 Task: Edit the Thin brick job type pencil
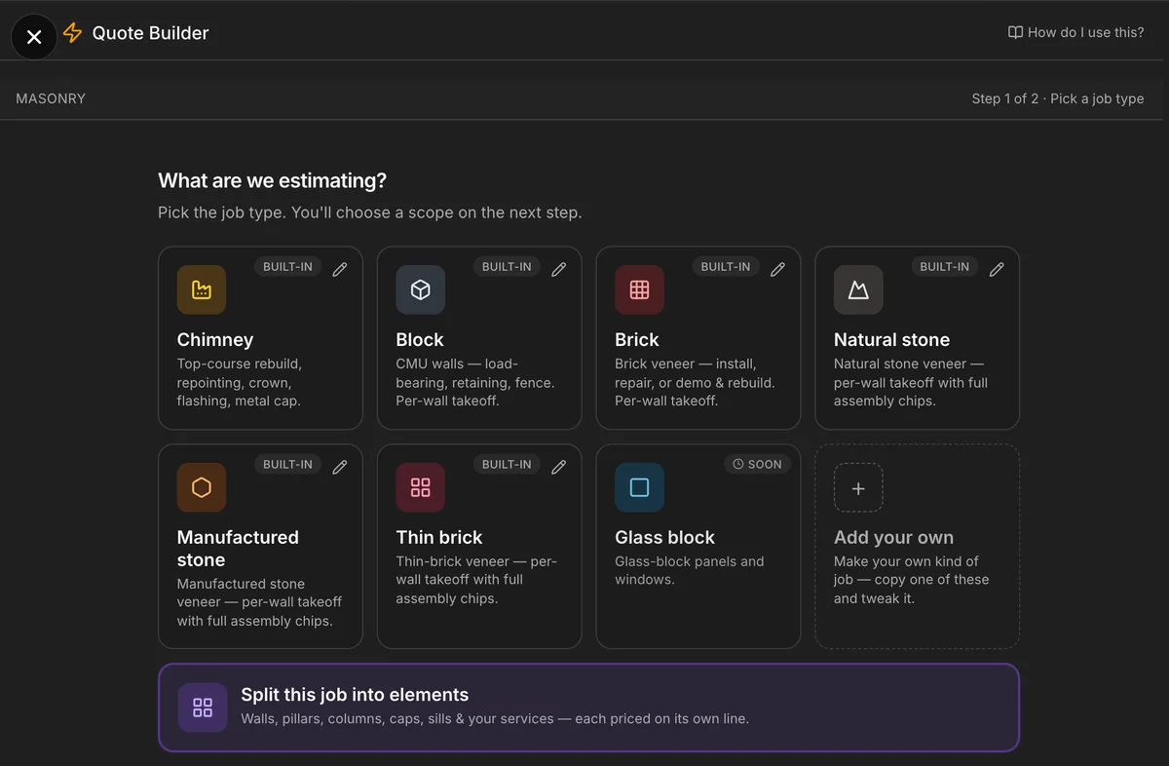[x=559, y=467]
